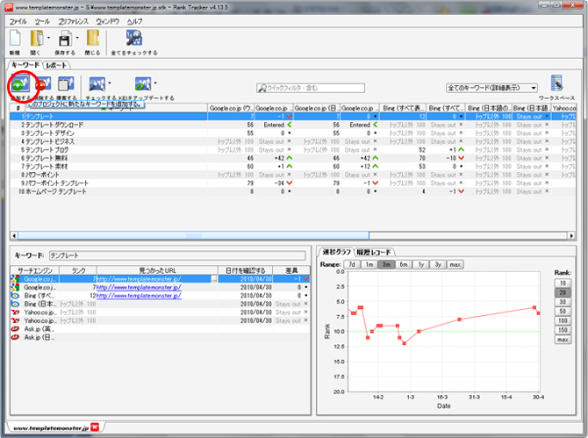Open the Workspace (ワークスペース) editor icon

point(557,83)
